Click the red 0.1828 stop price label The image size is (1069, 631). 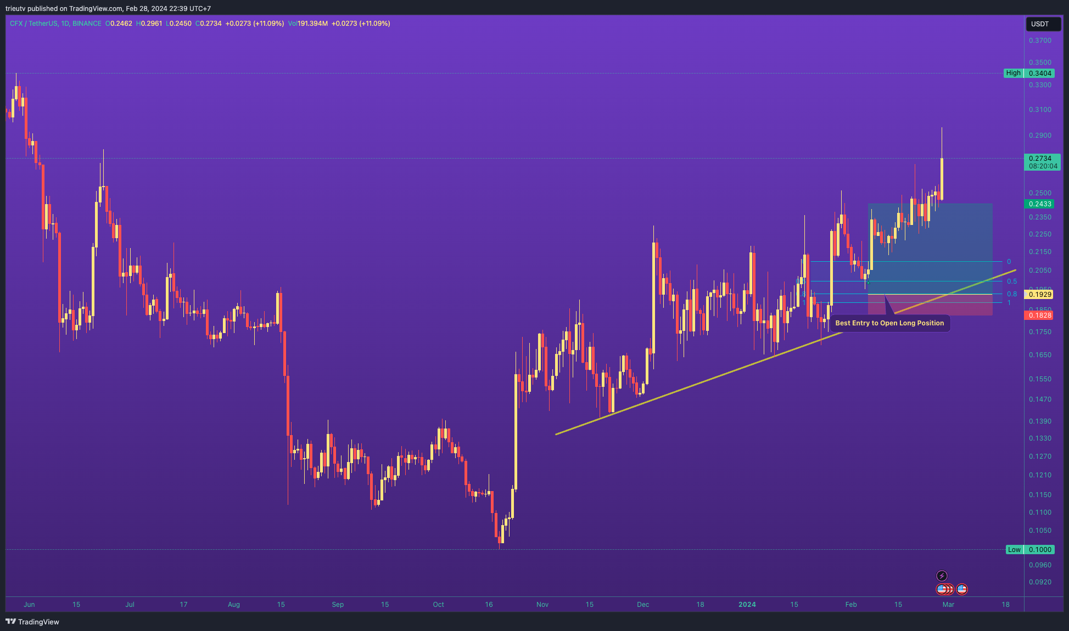1040,315
